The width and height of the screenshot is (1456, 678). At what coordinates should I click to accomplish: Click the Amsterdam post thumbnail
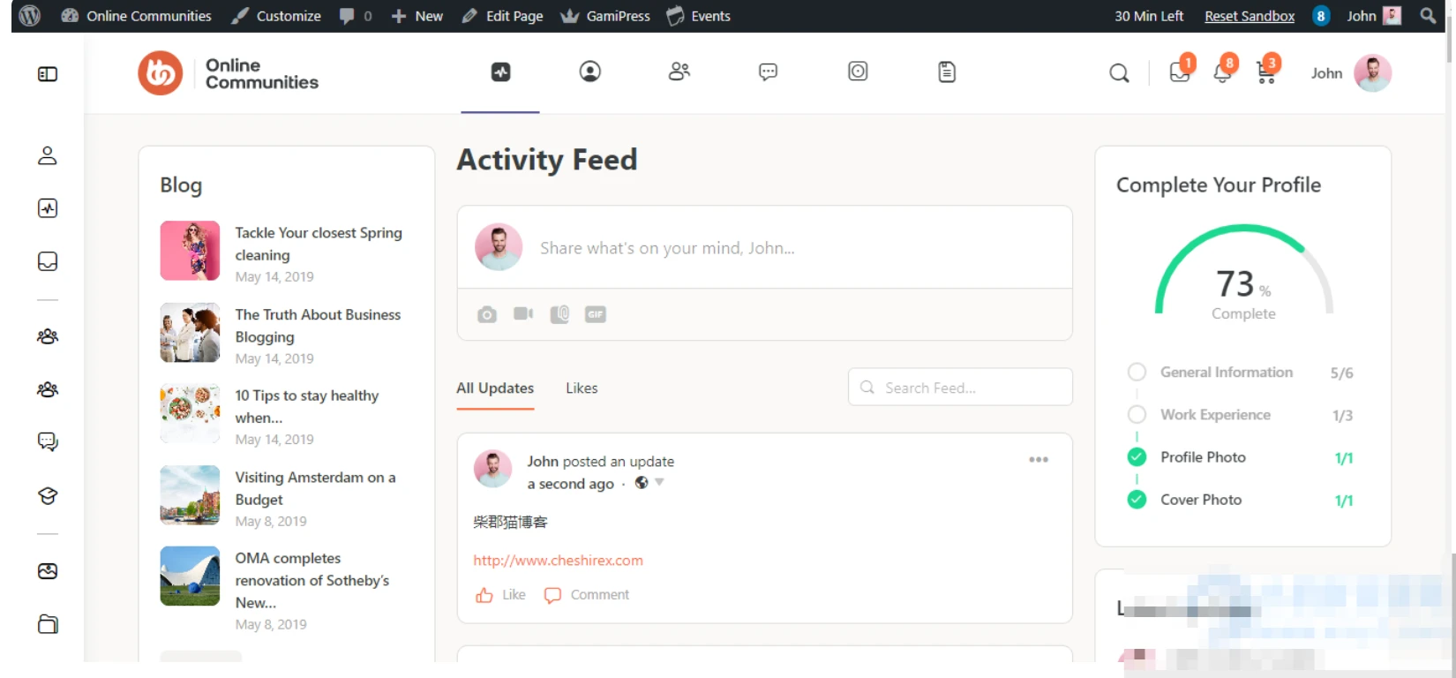click(190, 495)
